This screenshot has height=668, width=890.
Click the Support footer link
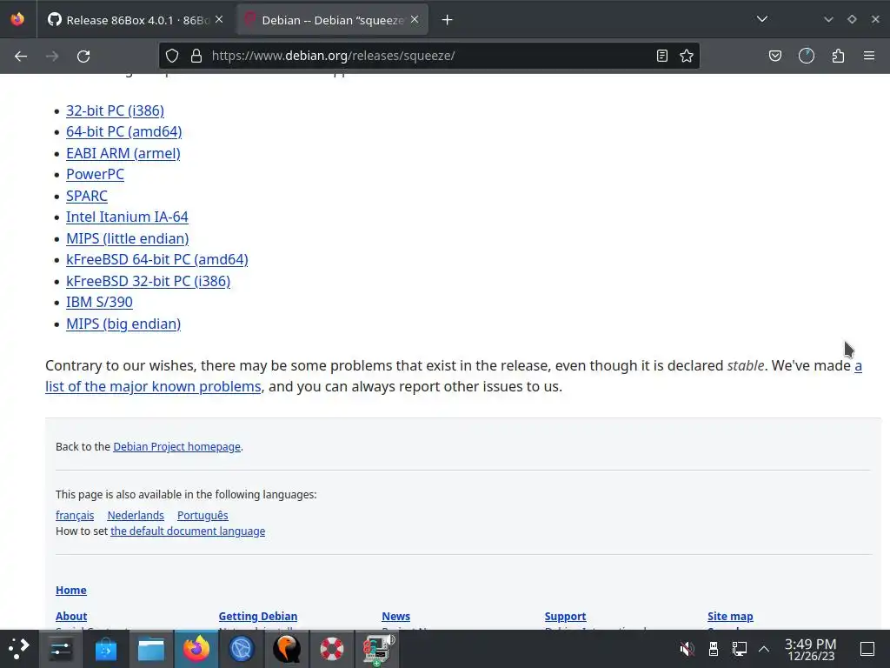tap(565, 617)
